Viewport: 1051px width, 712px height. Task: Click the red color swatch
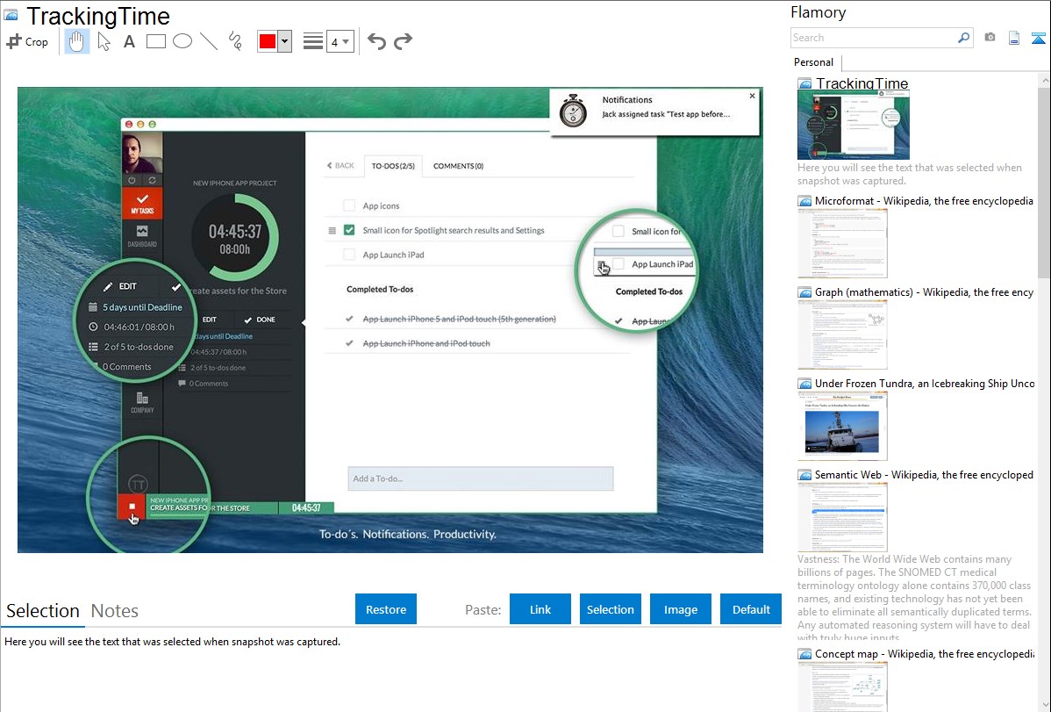coord(268,41)
